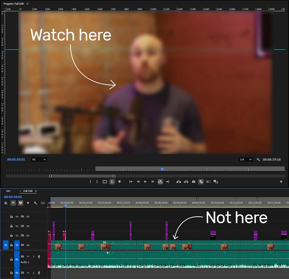Hide track V4 with eye icon

tap(28, 217)
